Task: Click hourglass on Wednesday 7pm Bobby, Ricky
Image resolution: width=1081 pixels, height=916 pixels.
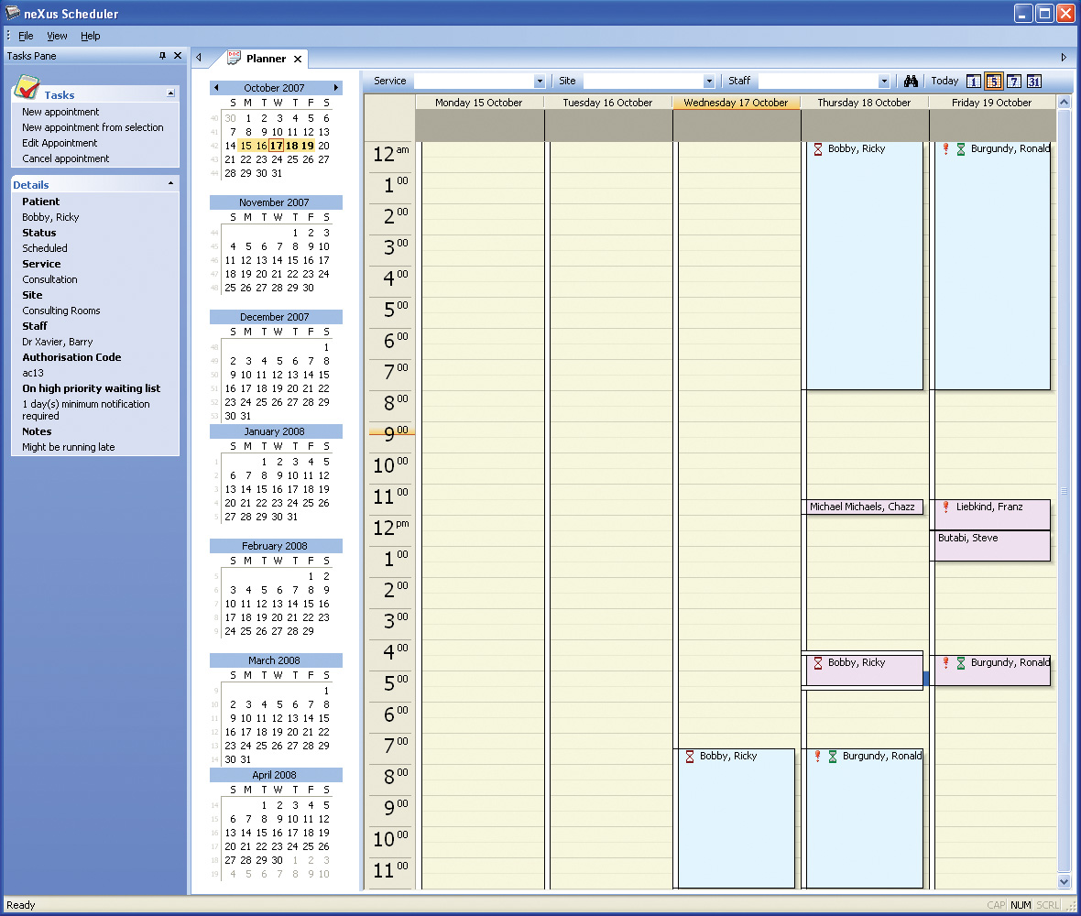Action: pyautogui.click(x=690, y=757)
